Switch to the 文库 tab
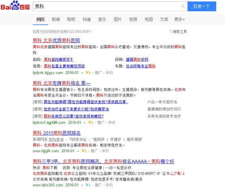Viewport: 225px width, 190px height. point(164,19)
